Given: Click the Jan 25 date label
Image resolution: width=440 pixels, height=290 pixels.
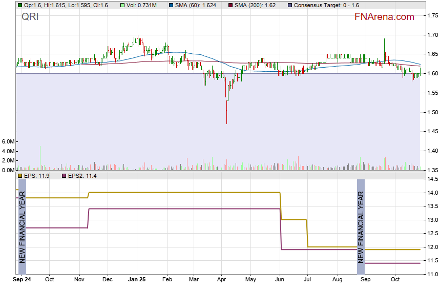Looking at the screenshot, I should [x=137, y=280].
